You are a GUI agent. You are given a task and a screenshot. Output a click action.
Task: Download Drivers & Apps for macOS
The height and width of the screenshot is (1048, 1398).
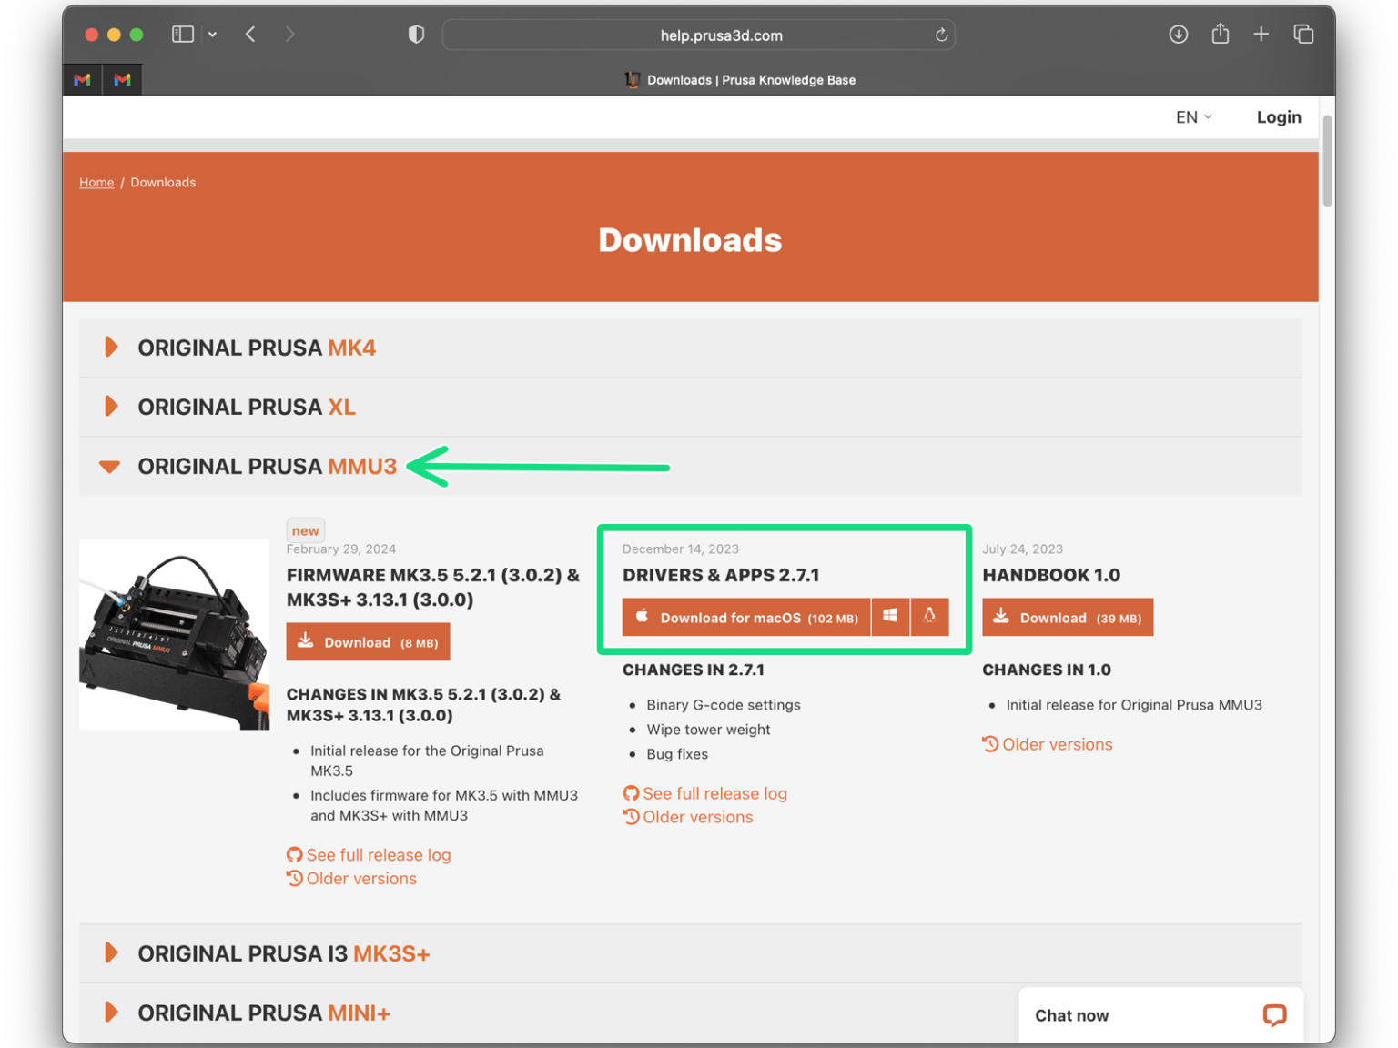pyautogui.click(x=746, y=617)
